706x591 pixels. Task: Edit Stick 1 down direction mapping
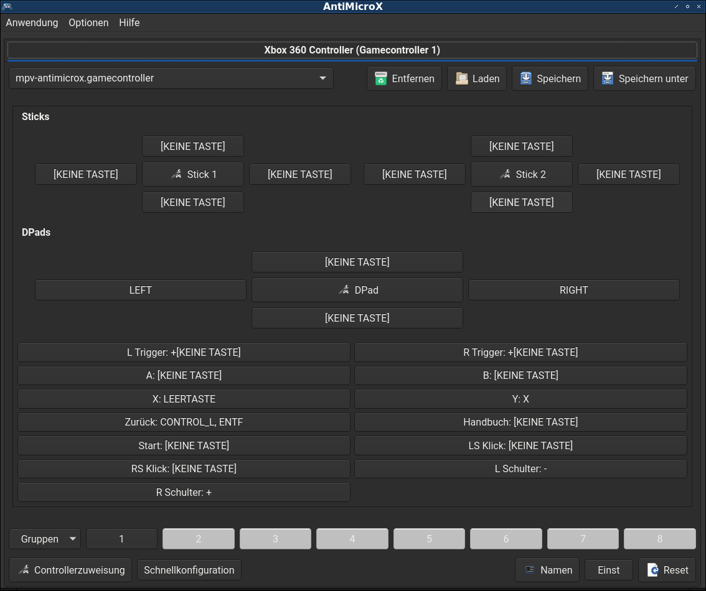point(193,202)
